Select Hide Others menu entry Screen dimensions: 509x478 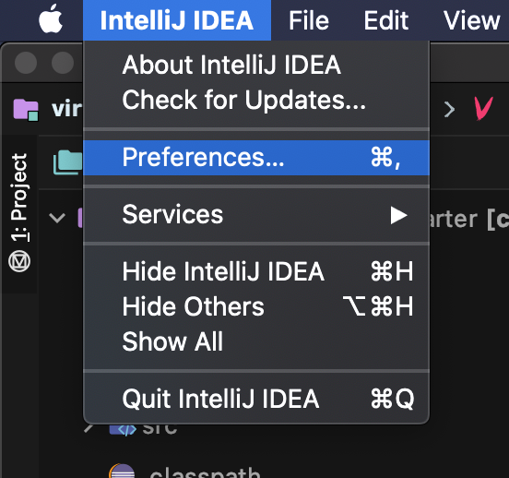(256, 306)
